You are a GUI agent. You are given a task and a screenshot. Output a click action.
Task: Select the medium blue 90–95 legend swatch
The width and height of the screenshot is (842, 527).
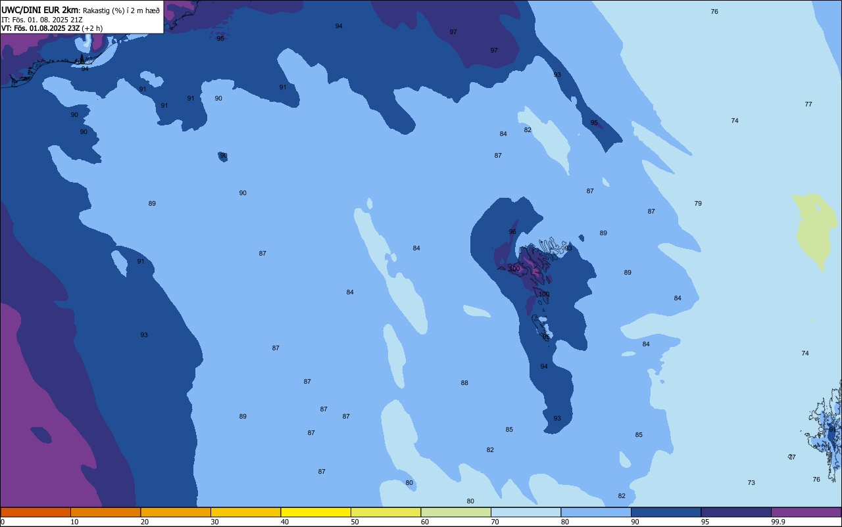point(666,512)
